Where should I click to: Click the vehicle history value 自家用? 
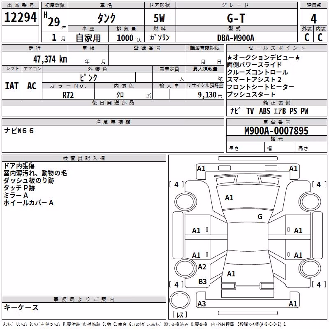click(x=88, y=38)
